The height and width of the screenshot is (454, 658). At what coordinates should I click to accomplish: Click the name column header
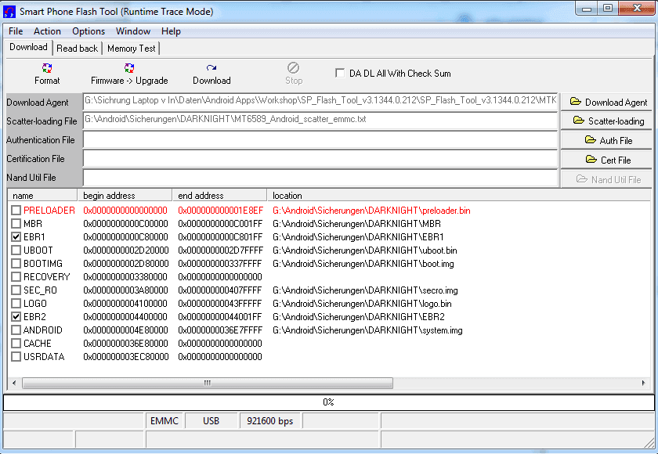coord(42,196)
